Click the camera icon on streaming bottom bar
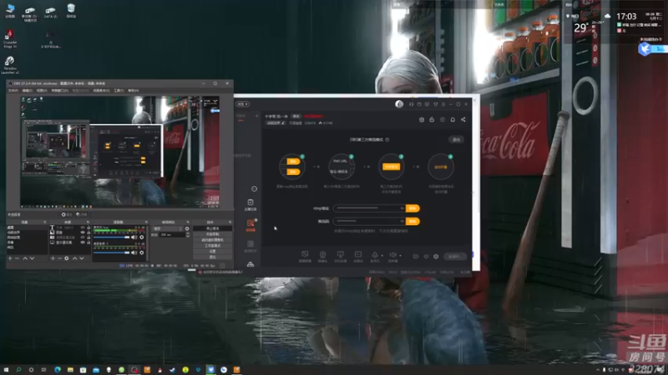This screenshot has height=375, width=668. [322, 254]
